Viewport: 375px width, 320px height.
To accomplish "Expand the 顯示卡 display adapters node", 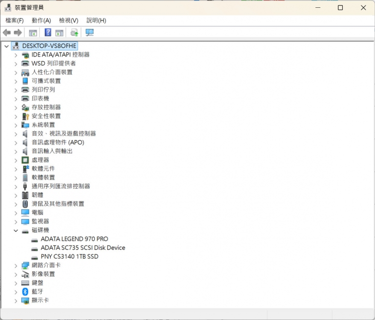I will (x=16, y=300).
